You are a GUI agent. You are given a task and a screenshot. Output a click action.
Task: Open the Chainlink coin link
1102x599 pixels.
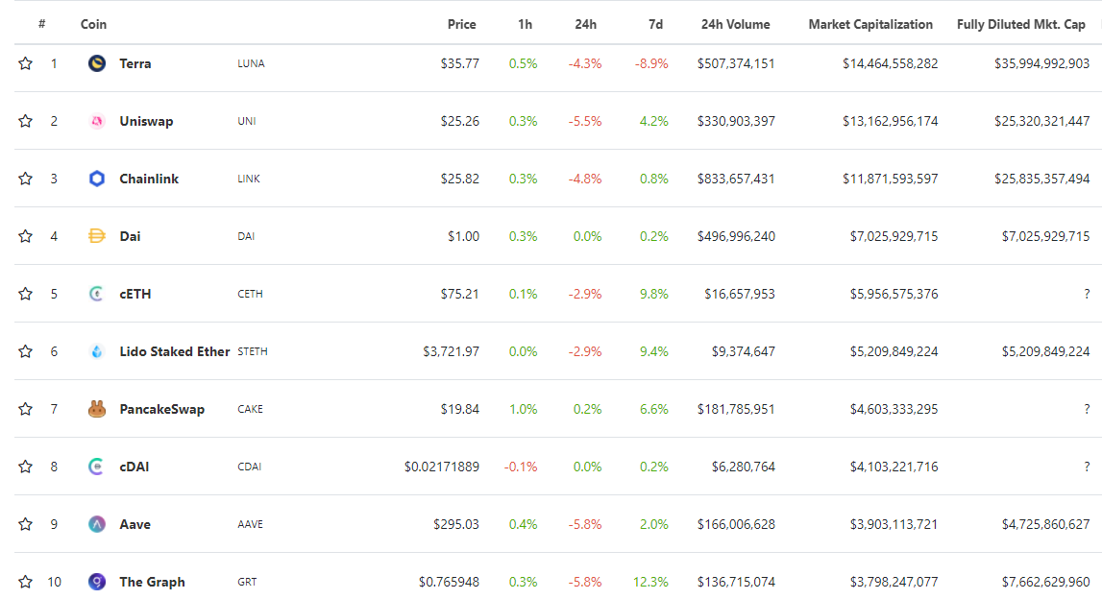149,179
